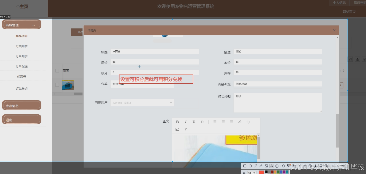Open 网站首页 link in the top bar

[349, 12]
